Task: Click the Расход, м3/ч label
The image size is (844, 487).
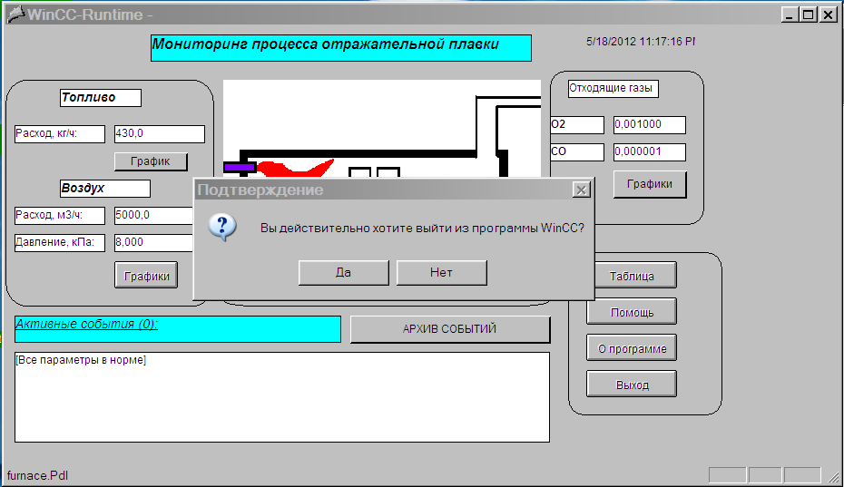Action: coord(60,216)
